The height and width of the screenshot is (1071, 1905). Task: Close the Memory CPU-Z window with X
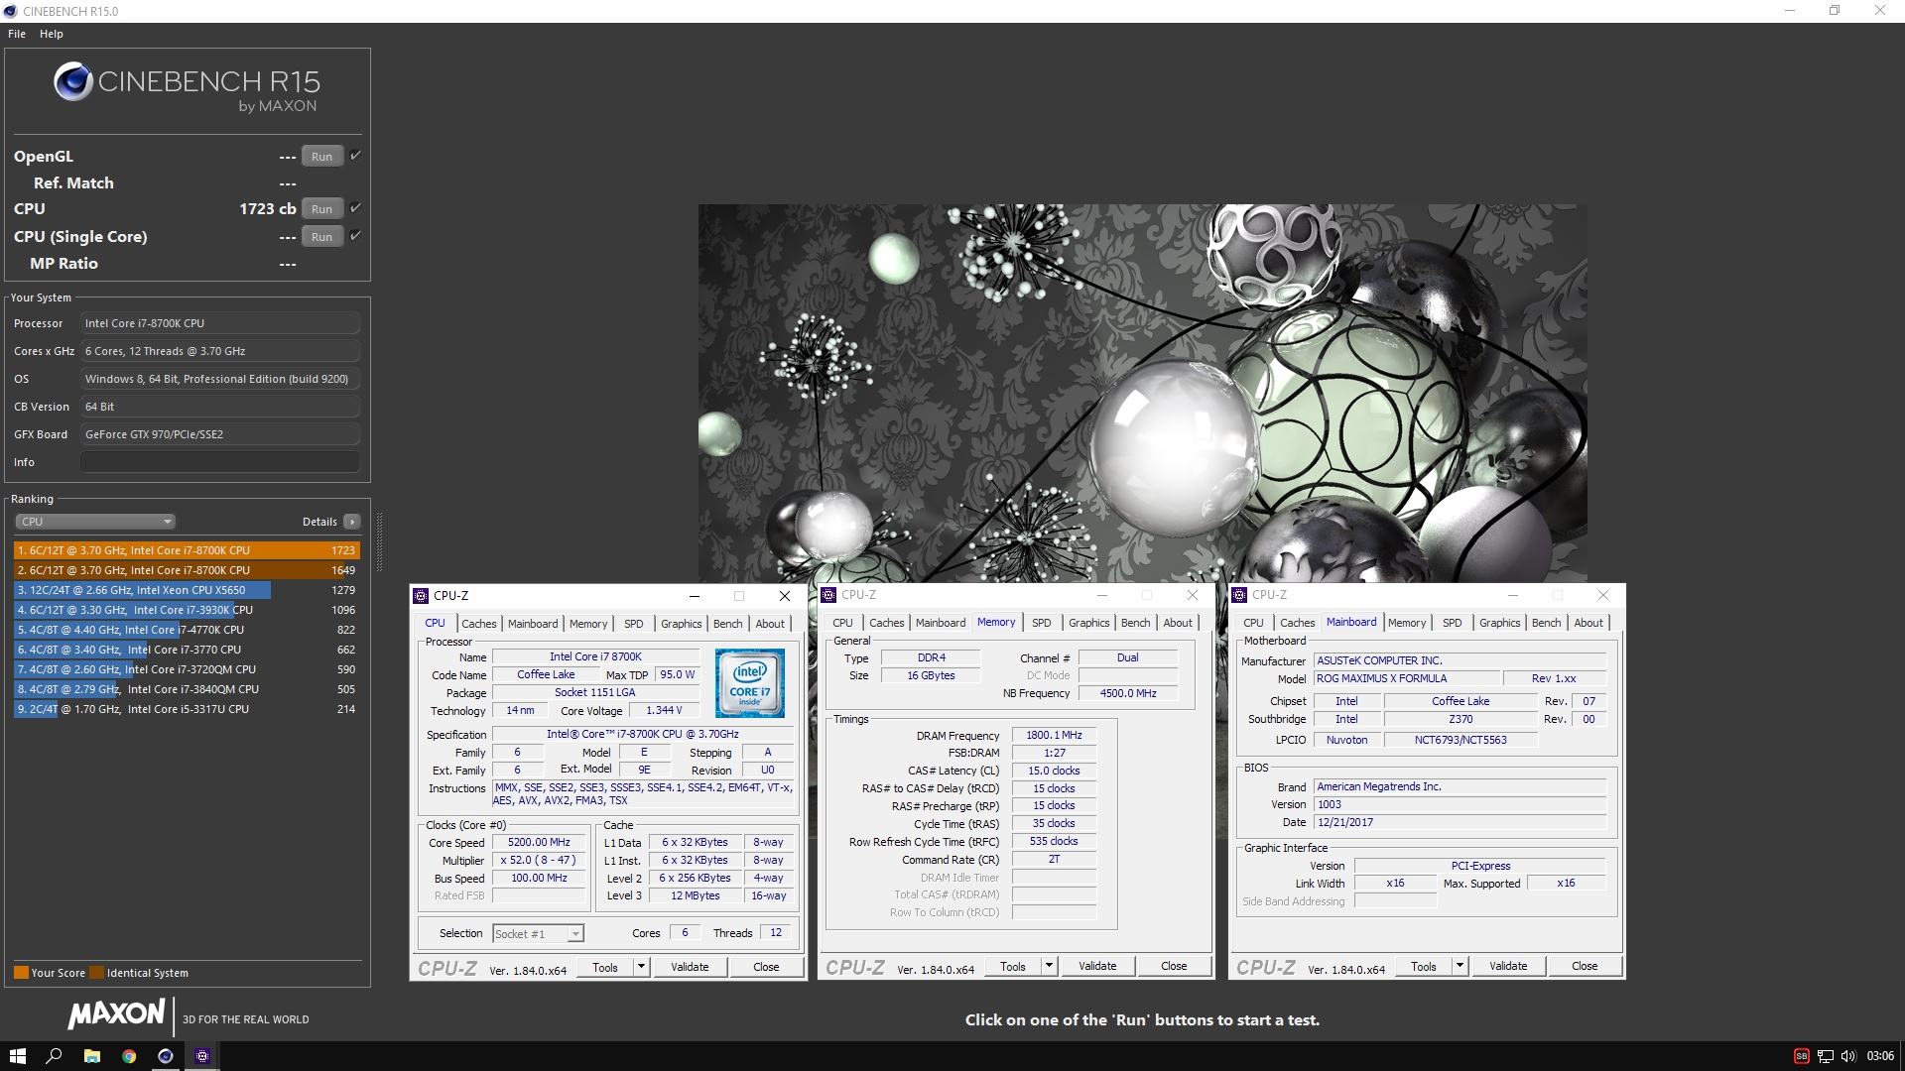1193,595
